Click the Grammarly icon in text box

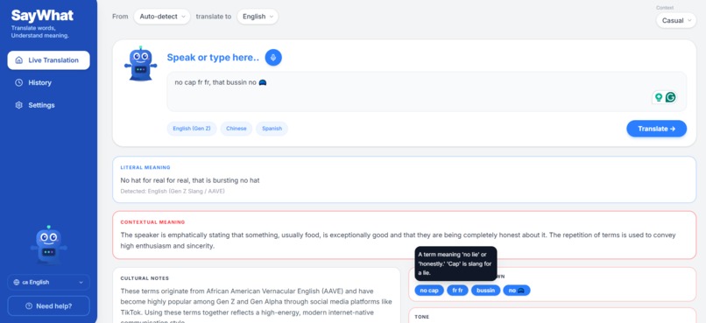(x=670, y=97)
